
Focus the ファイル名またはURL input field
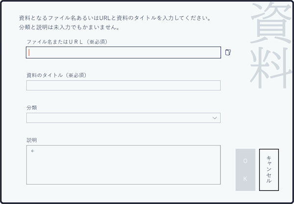coord(123,53)
